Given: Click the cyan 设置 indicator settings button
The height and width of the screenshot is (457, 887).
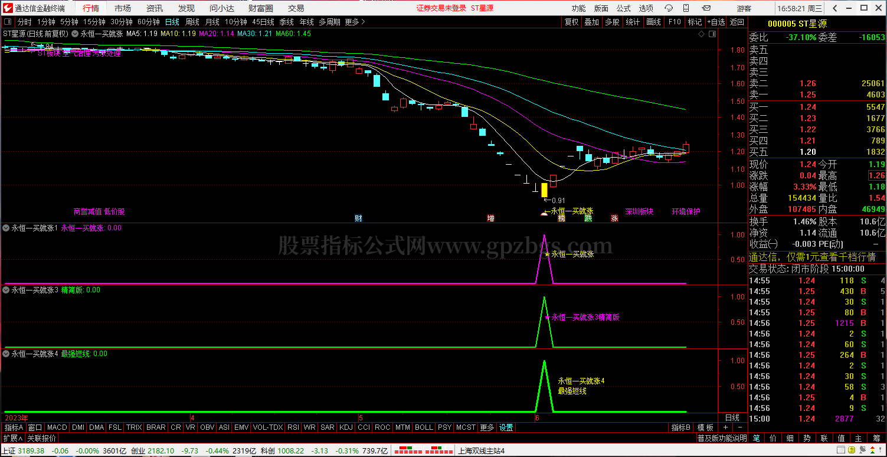Looking at the screenshot, I should [506, 427].
